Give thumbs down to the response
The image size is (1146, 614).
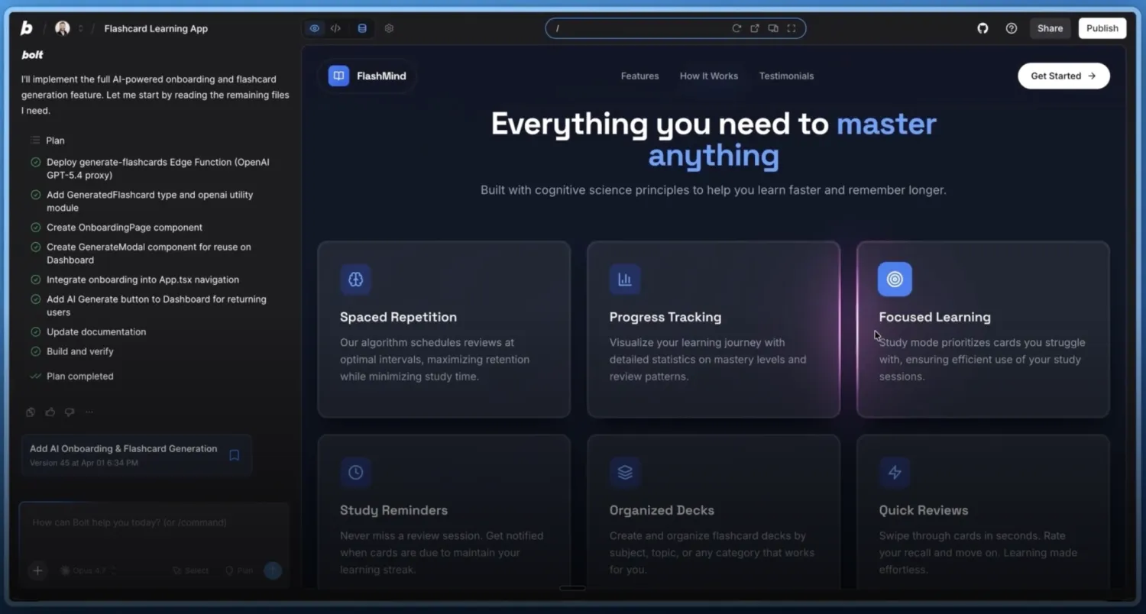70,412
